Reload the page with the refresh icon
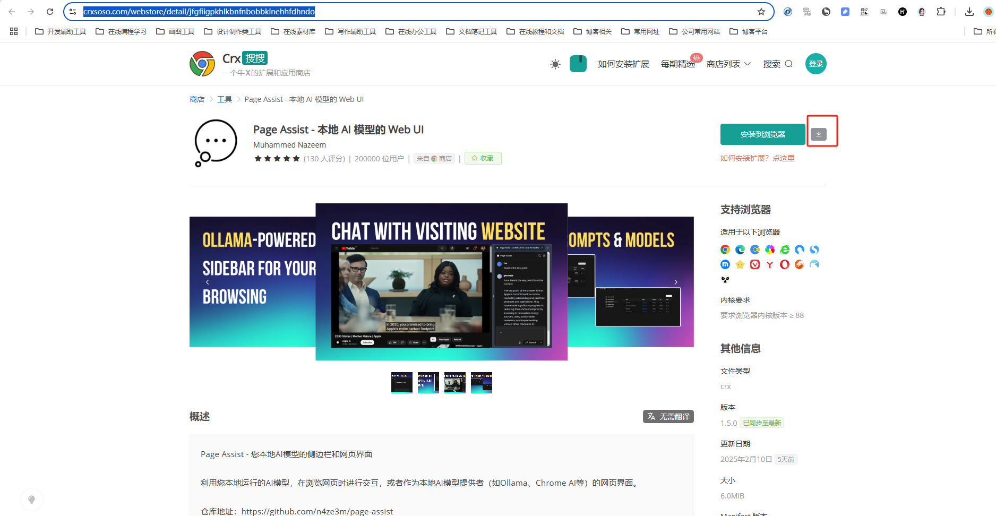The image size is (996, 516). tap(50, 12)
